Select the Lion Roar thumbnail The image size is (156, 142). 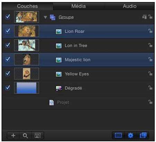(x=27, y=31)
